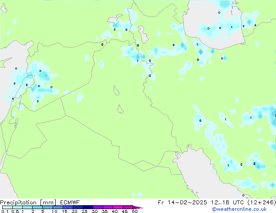Pick the 15–20 mm legend color swatch
Image resolution: width=276 pixels, height=213 pixels.
click(68, 207)
